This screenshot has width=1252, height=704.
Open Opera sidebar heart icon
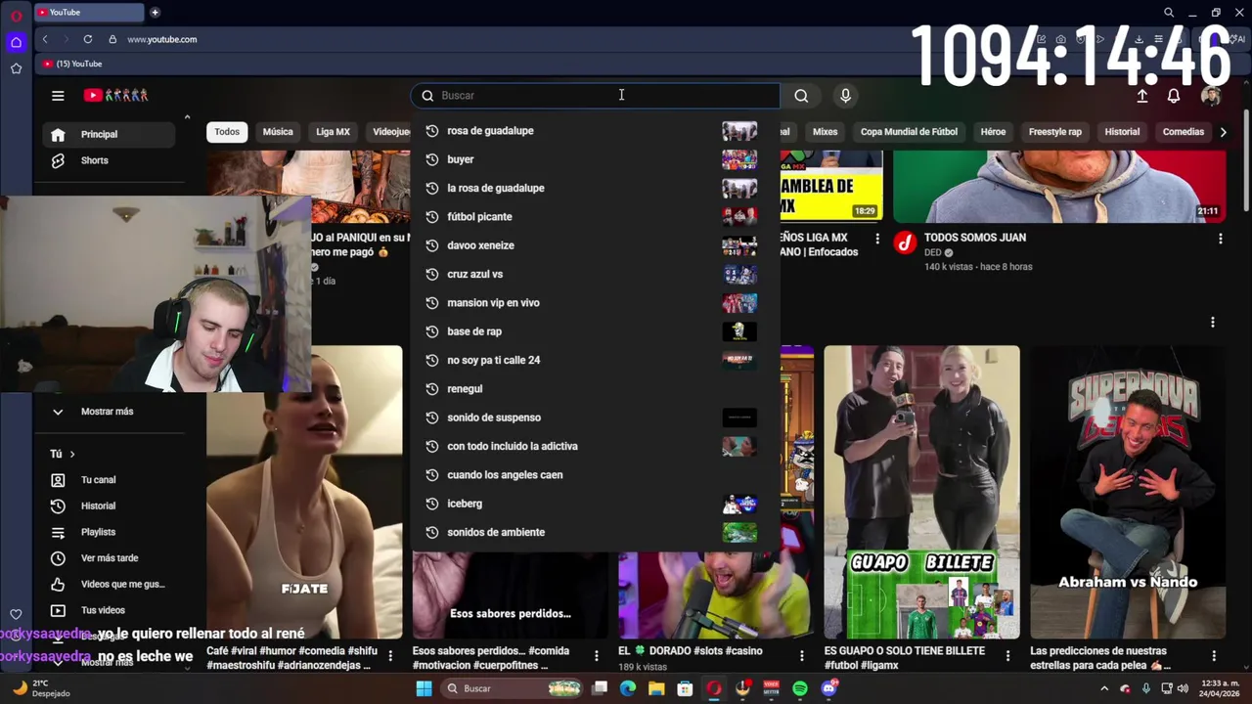(x=16, y=614)
